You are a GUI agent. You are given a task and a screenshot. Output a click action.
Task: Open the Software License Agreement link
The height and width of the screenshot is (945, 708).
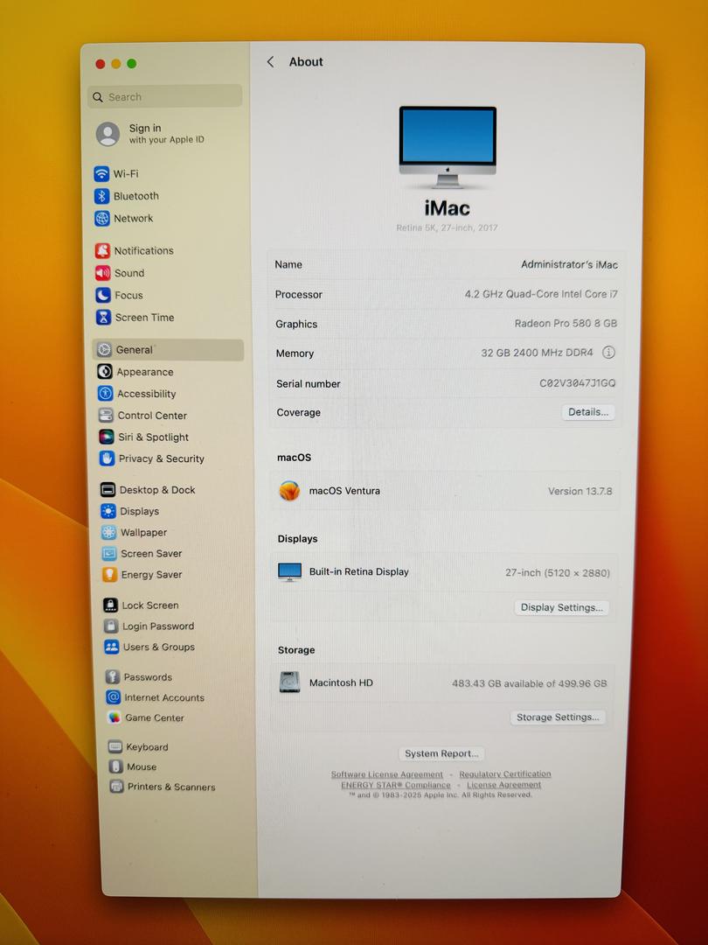coord(386,774)
